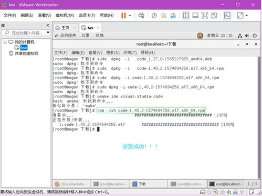The image size is (262, 196).
Task: Open the guest 终端 panel menu
Action: (100, 36)
